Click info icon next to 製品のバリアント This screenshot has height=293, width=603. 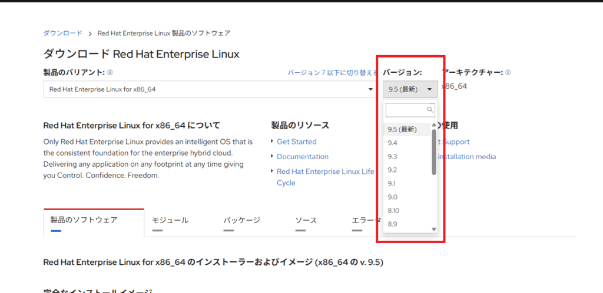click(x=110, y=72)
